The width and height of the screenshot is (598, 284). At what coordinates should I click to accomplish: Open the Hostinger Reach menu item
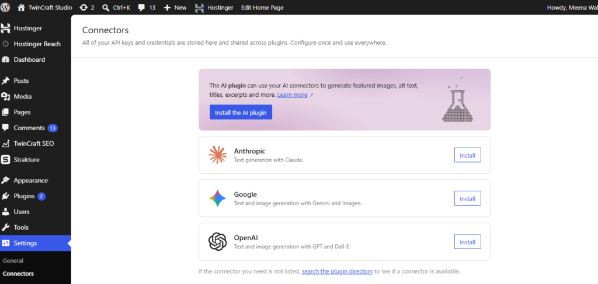36,44
